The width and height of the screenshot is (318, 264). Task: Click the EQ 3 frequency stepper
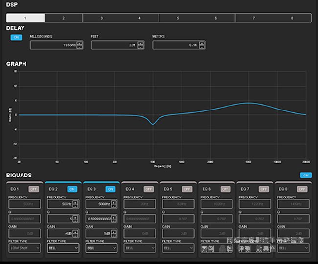click(x=114, y=205)
